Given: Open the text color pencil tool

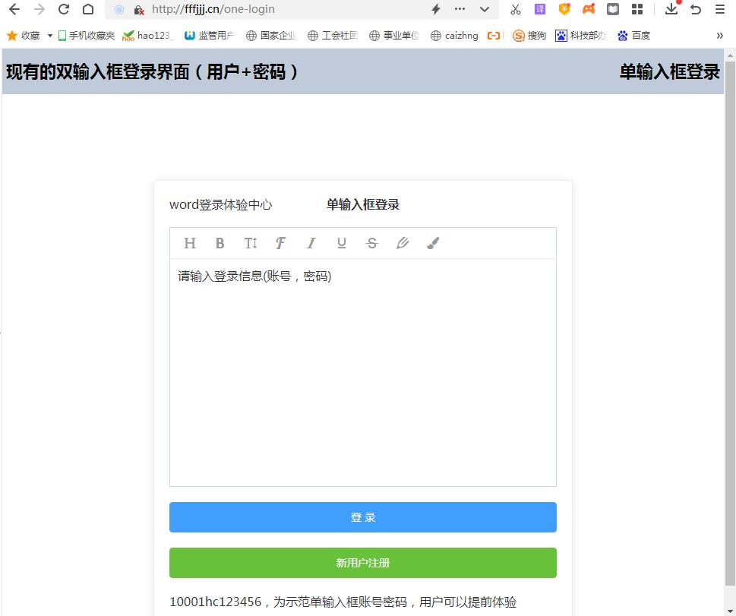Looking at the screenshot, I should click(x=403, y=243).
